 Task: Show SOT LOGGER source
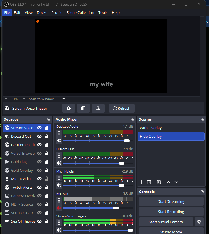[x=39, y=213]
